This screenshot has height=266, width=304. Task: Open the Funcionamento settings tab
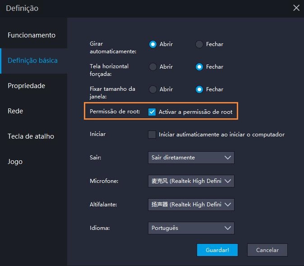[33, 35]
